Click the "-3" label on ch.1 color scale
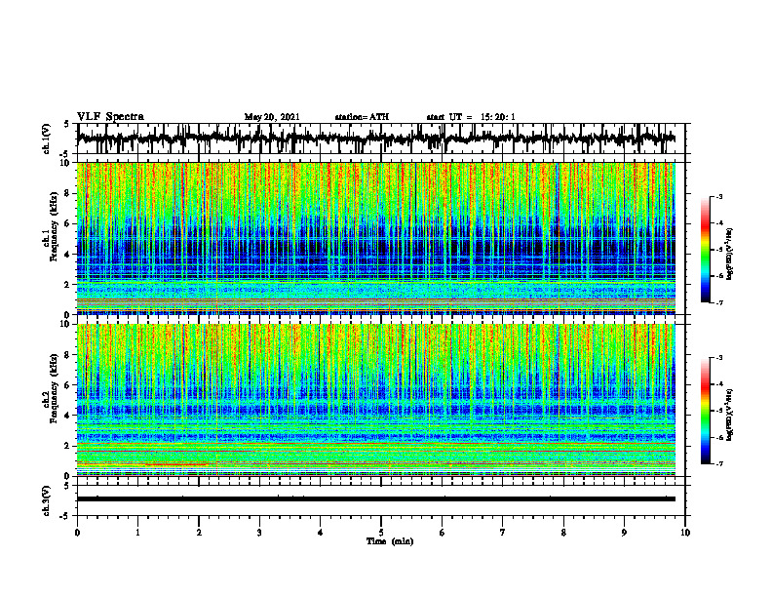Screen dimensions: 772x597 tap(719, 196)
